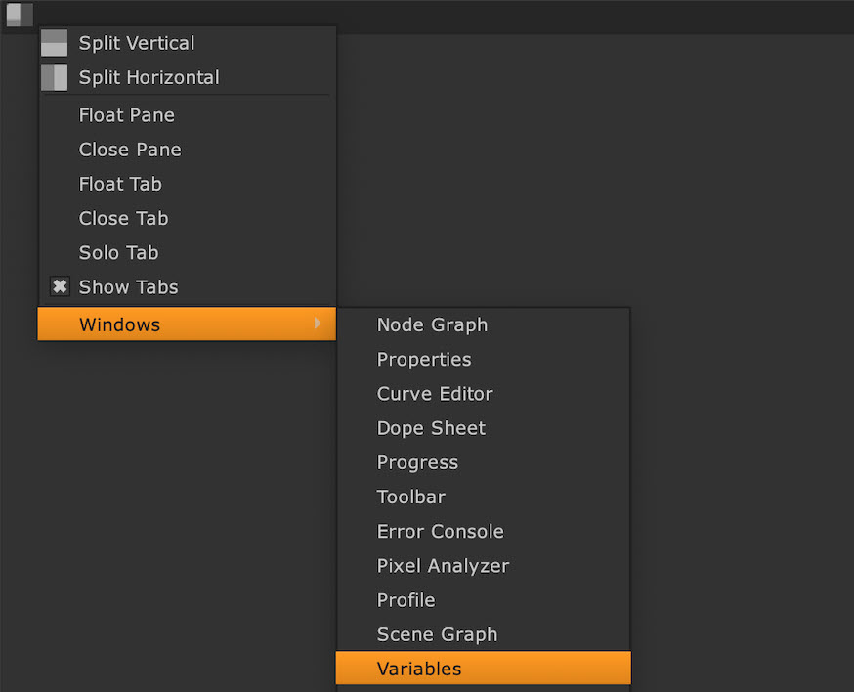Viewport: 854px width, 692px height.
Task: Launch the Pixel Analyzer panel
Action: (443, 566)
